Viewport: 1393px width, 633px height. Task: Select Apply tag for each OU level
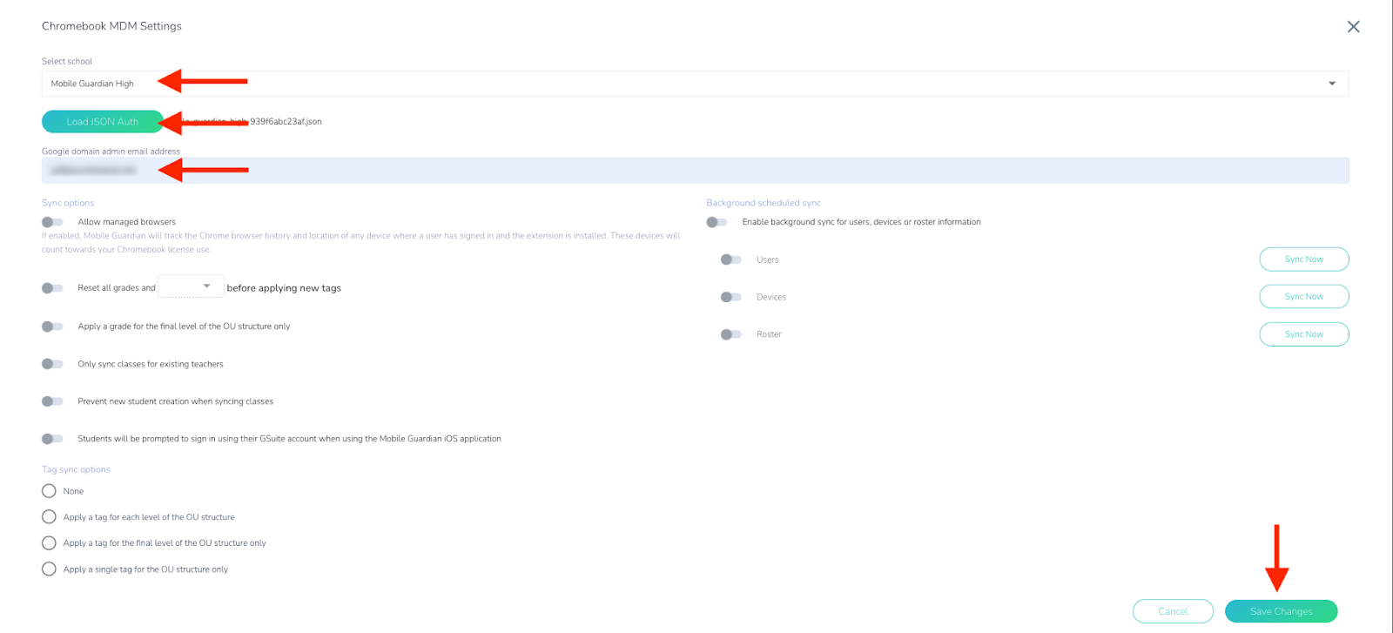(49, 517)
